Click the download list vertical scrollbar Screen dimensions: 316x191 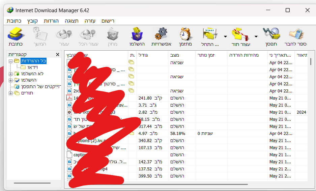(x=311, y=61)
